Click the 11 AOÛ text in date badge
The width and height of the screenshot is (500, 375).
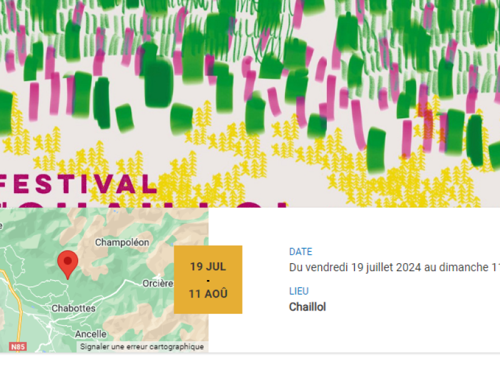point(208,294)
